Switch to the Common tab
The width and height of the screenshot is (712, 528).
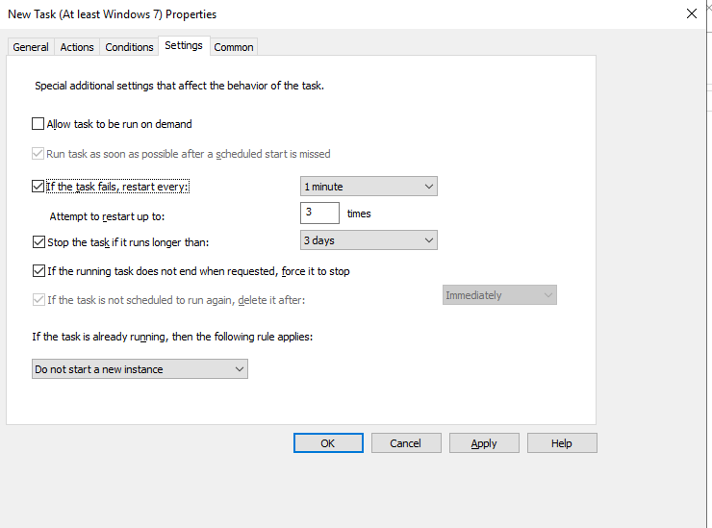pyautogui.click(x=234, y=47)
